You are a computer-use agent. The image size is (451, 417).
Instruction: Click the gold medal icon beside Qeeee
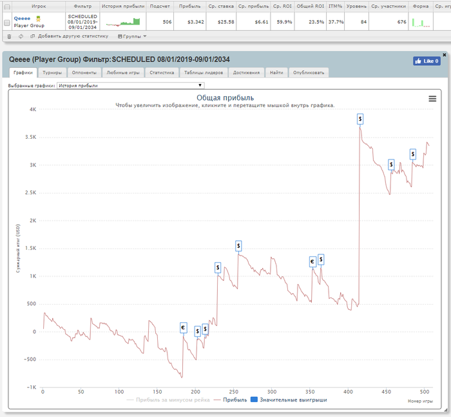38,19
